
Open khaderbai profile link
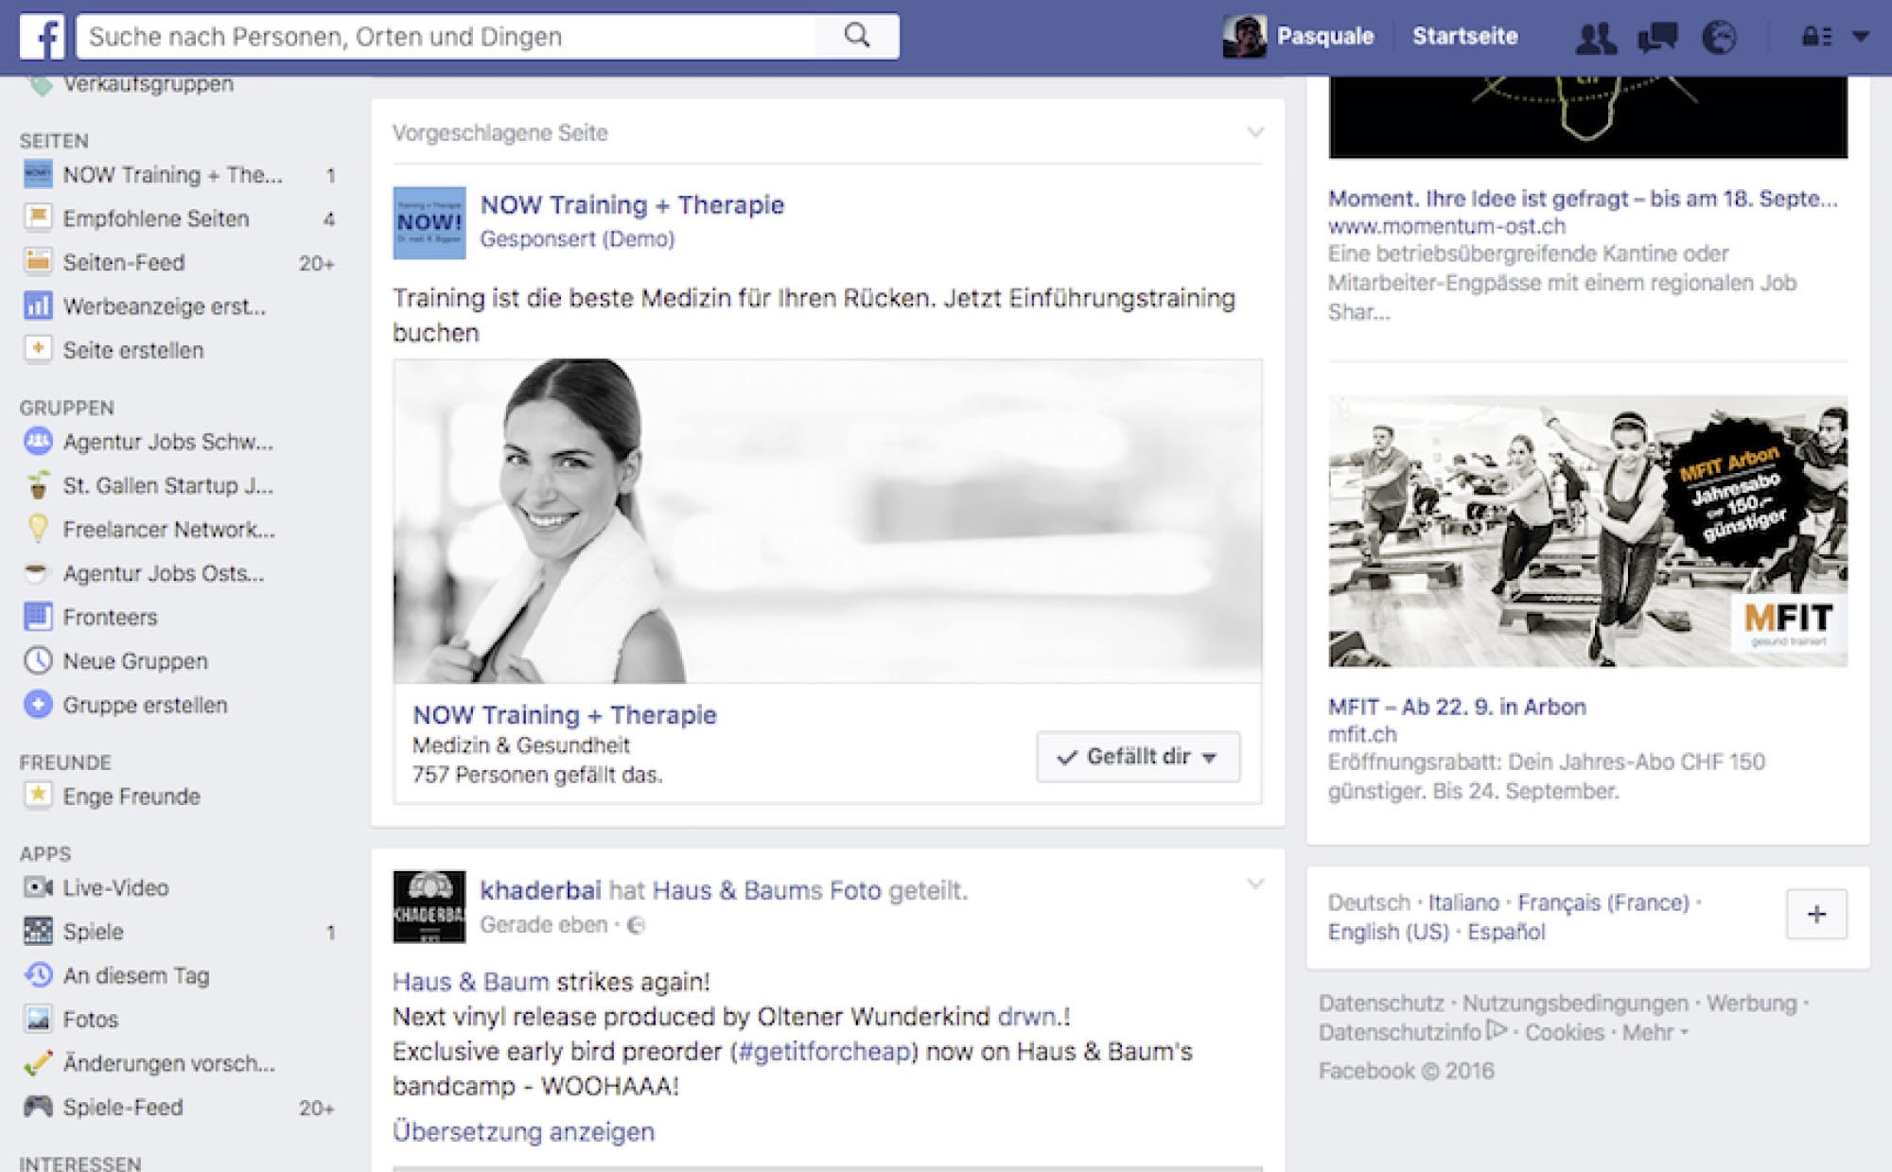[540, 890]
